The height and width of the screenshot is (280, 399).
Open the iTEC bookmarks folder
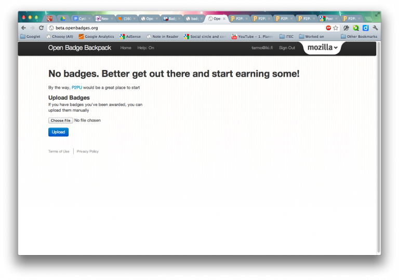287,37
